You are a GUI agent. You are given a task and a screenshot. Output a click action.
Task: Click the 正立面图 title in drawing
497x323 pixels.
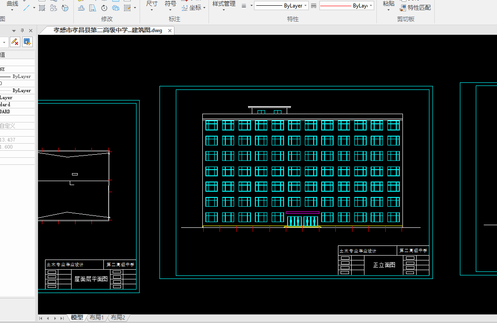(384, 265)
